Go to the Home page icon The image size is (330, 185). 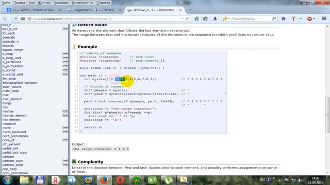(x=284, y=18)
